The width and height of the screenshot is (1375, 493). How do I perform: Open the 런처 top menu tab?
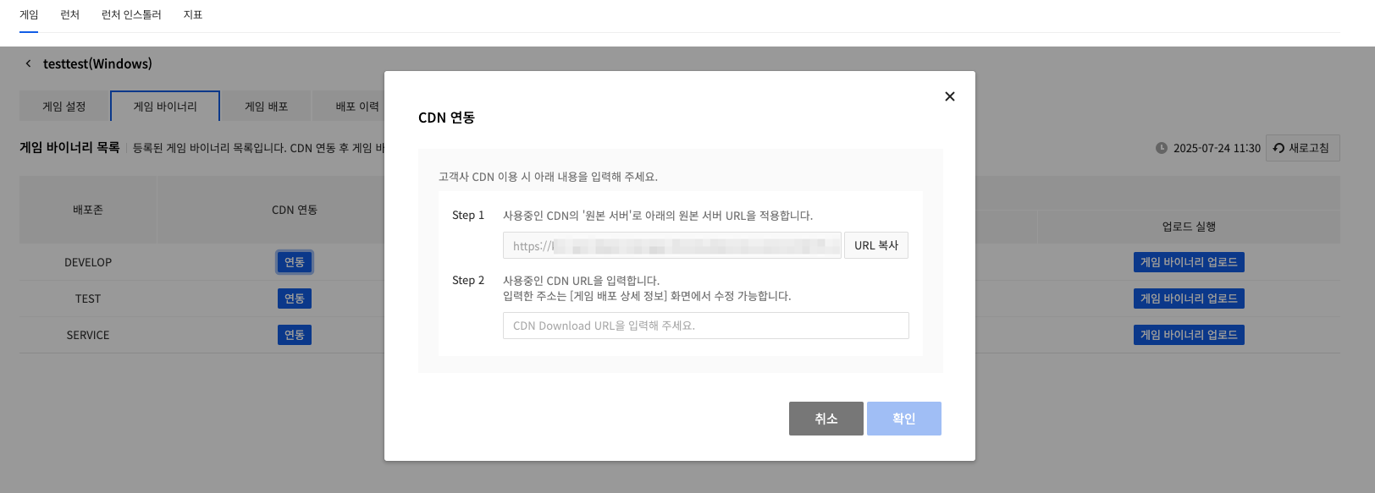[x=70, y=15]
